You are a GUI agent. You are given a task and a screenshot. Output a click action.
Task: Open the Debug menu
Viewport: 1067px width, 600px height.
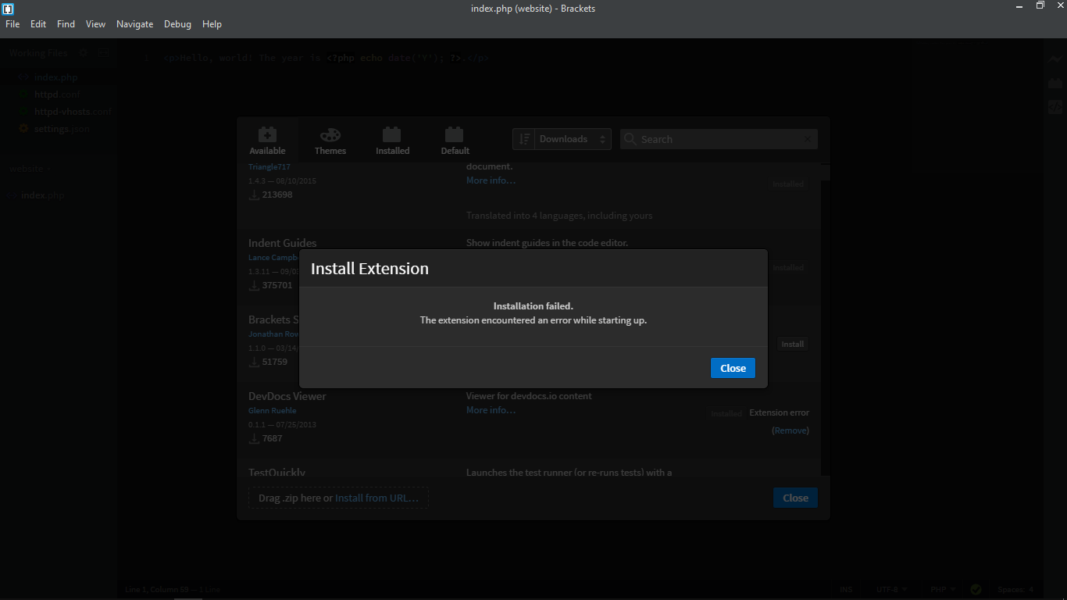[177, 24]
